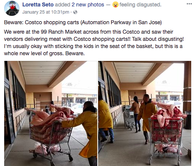Open Loretta Seto's profile picture
195x166 pixels.
(x=12, y=8)
